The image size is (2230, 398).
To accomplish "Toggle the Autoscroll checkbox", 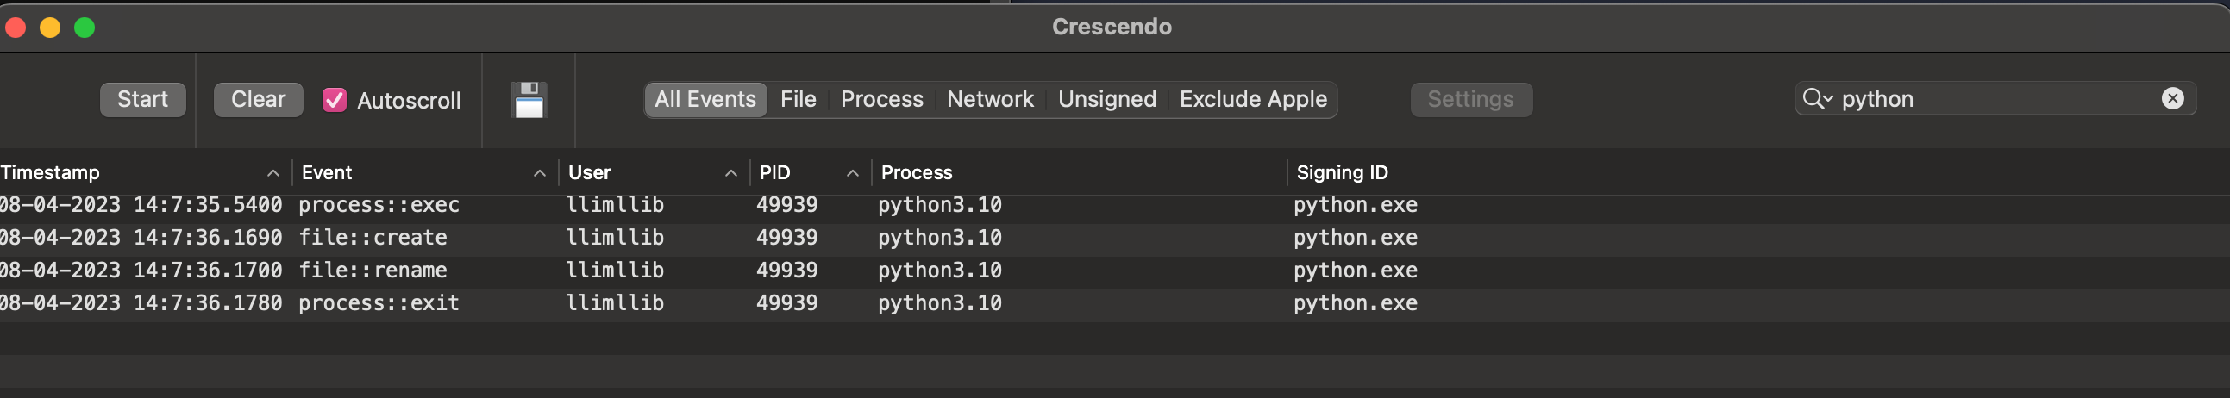I will pyautogui.click(x=334, y=101).
